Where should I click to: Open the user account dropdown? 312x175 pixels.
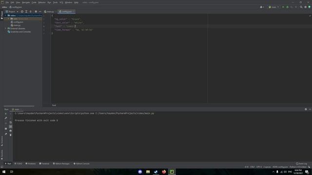coord(262,7)
